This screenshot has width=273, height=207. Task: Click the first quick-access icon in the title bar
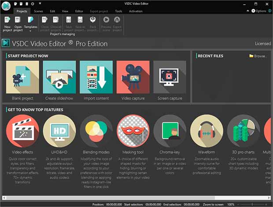[x=15, y=4]
